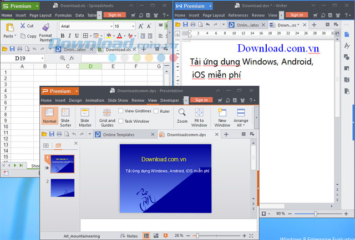Go to next sheet with green arrow
Image resolution: width=355 pixels, height=240 pixels.
15,165
